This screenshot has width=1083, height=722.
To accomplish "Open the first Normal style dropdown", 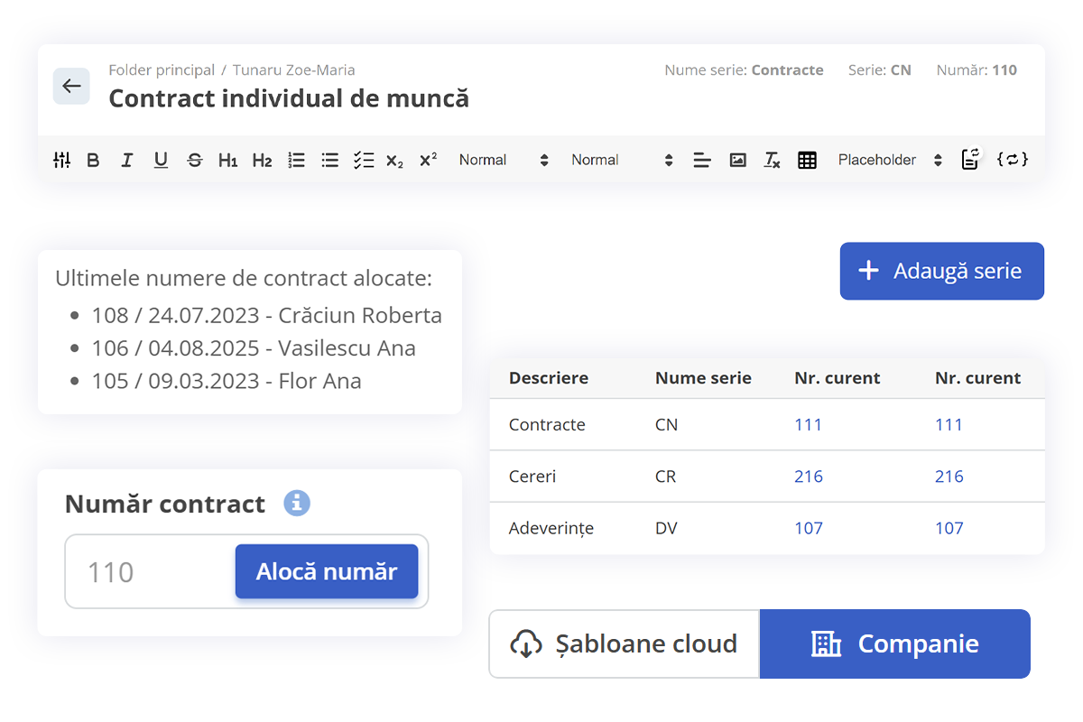I will tap(503, 161).
